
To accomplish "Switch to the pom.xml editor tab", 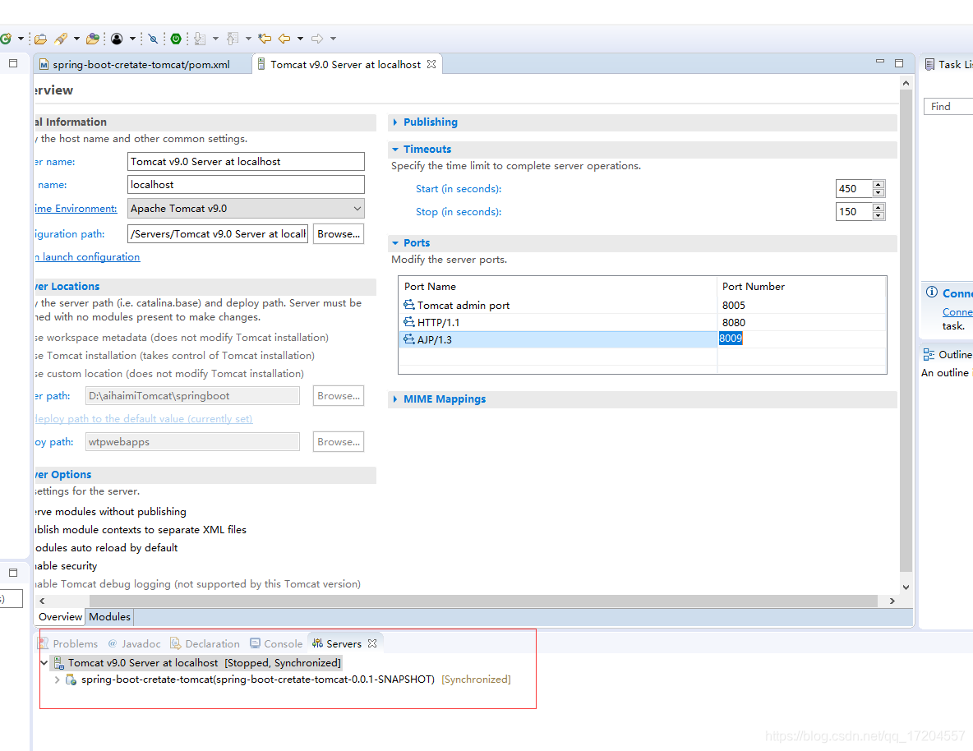I will coord(141,64).
